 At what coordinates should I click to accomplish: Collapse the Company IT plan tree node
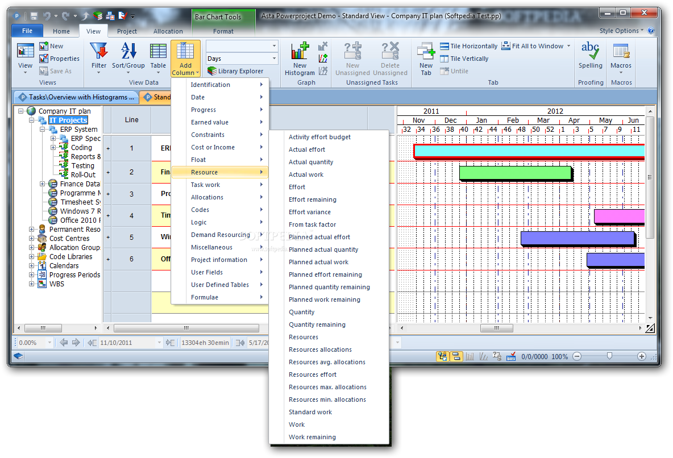tap(20, 111)
